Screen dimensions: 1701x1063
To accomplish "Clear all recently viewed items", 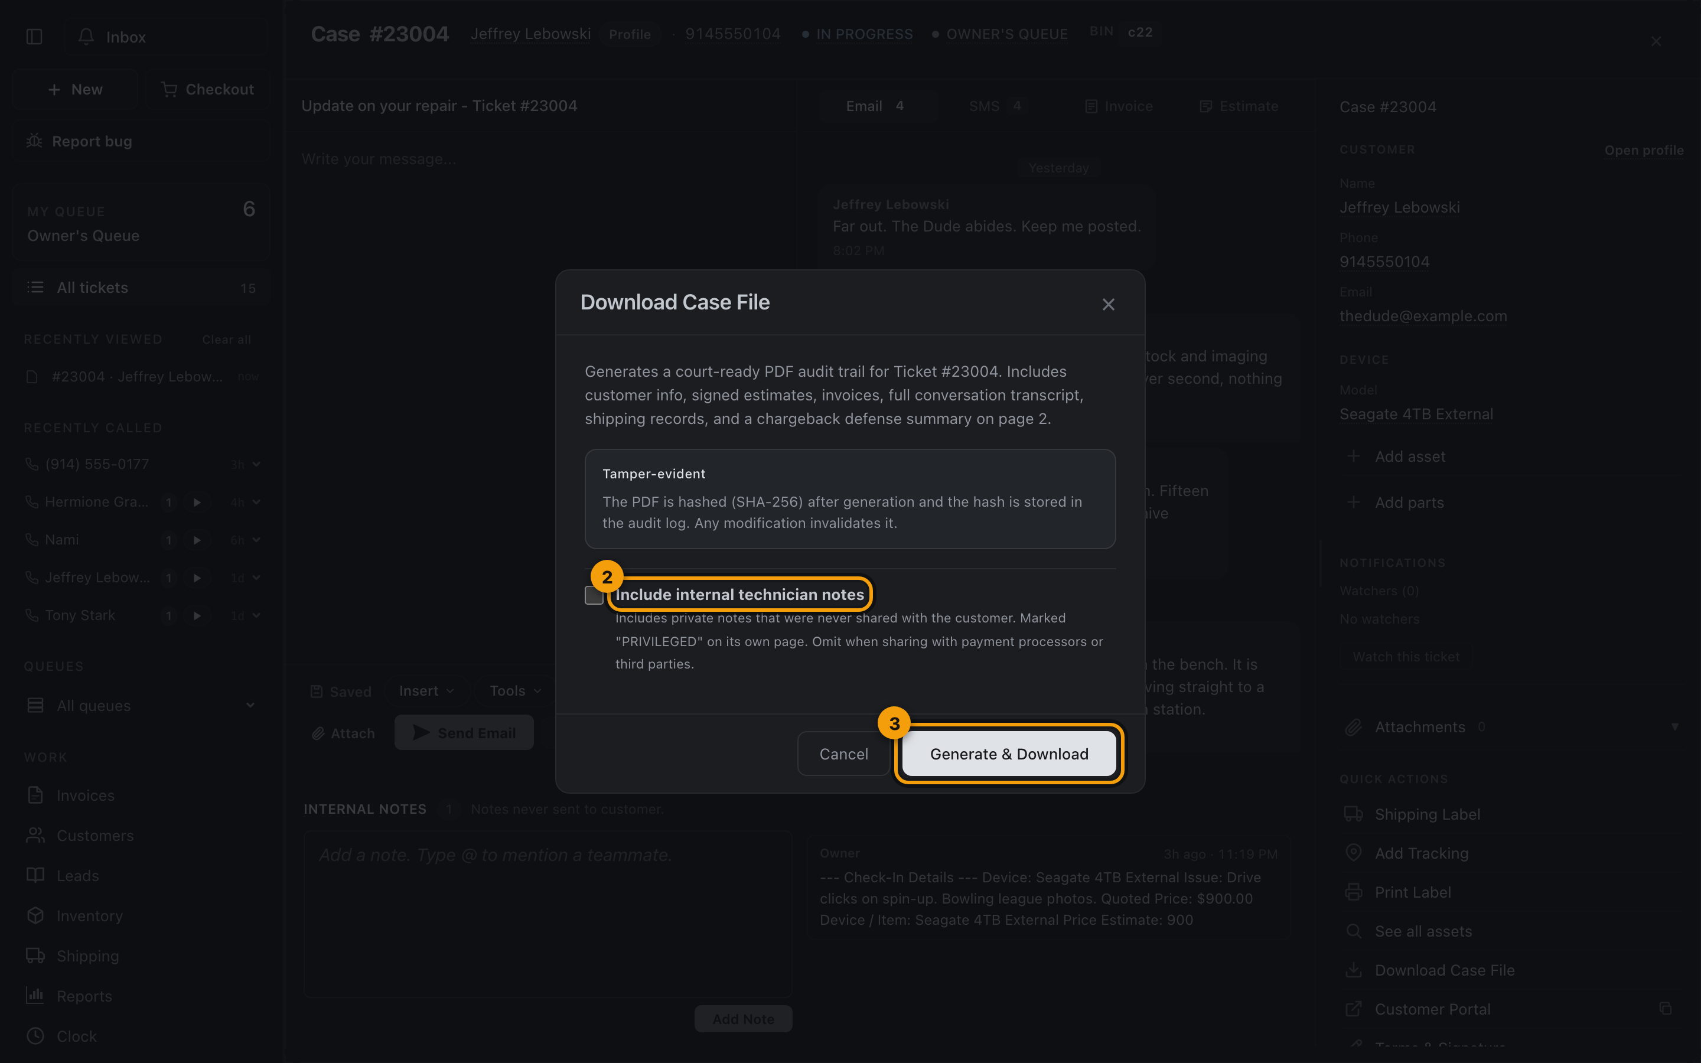I will click(226, 340).
